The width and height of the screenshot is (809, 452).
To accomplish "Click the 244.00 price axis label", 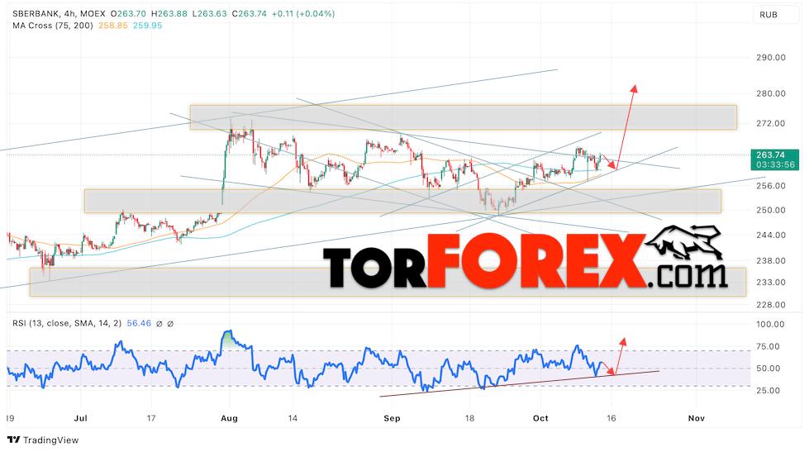I will click(771, 235).
